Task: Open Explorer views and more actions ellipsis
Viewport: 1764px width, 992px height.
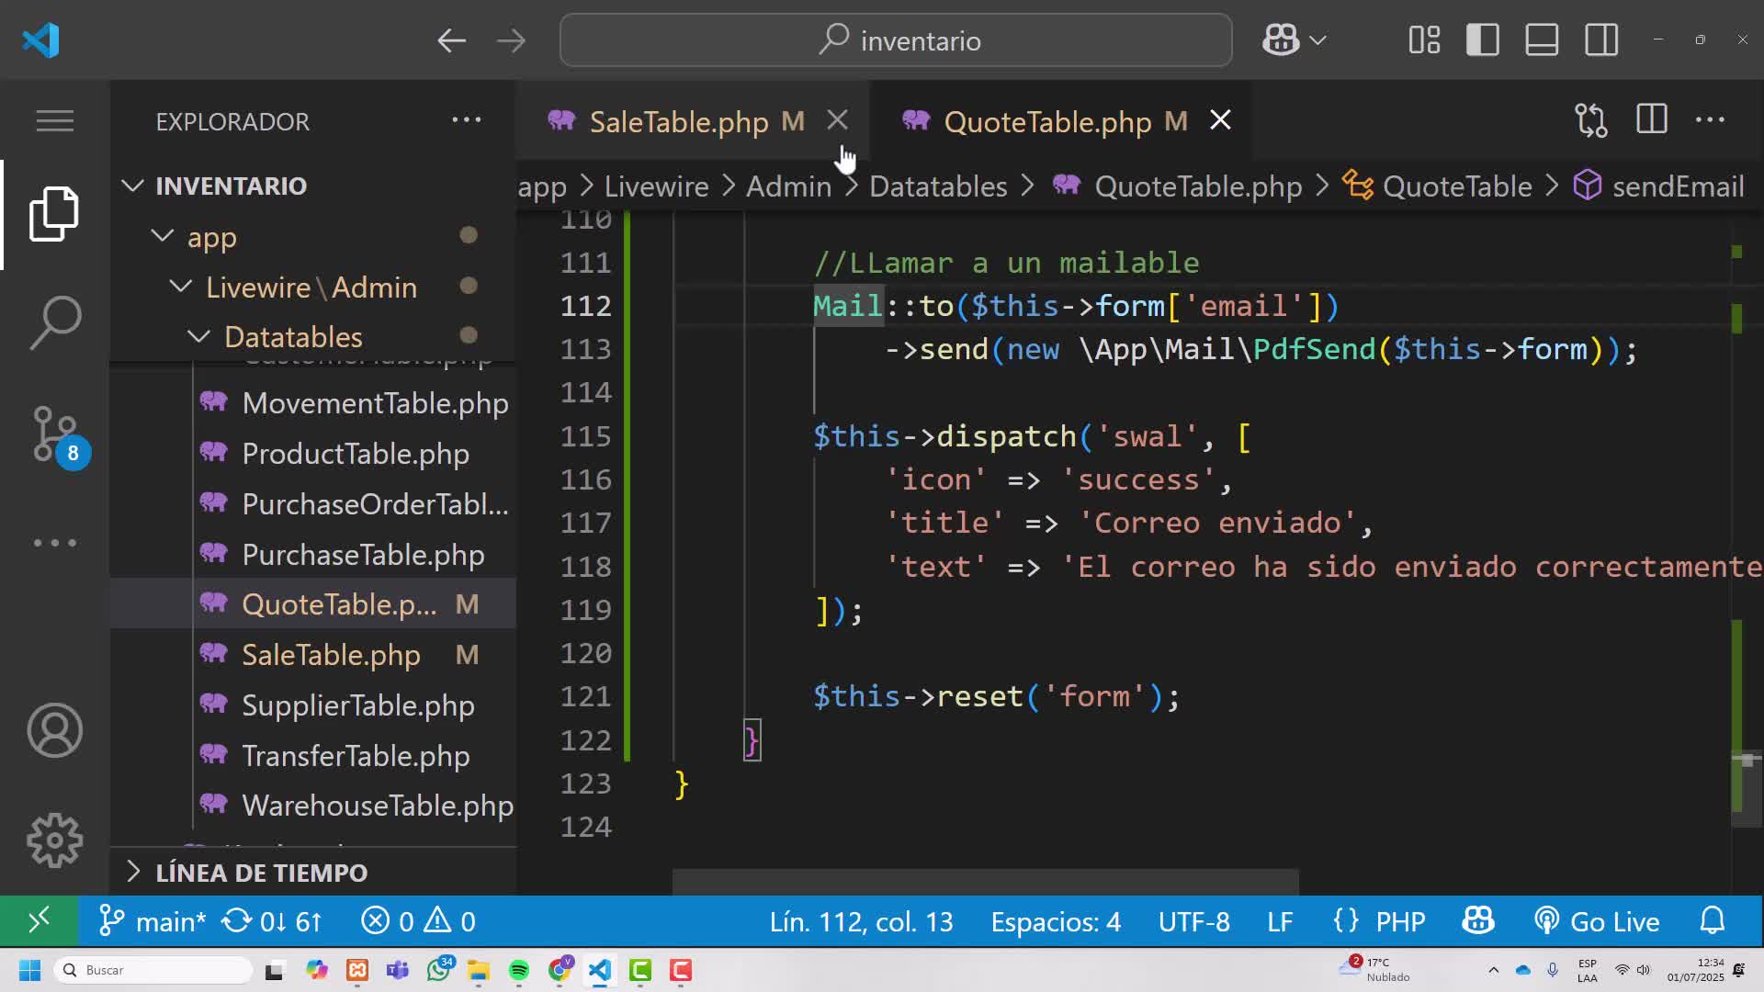Action: (x=466, y=120)
